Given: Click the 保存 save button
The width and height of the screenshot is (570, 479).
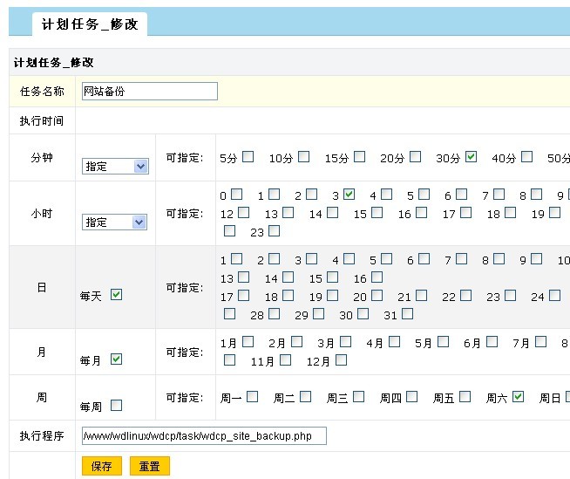Looking at the screenshot, I should tap(101, 466).
